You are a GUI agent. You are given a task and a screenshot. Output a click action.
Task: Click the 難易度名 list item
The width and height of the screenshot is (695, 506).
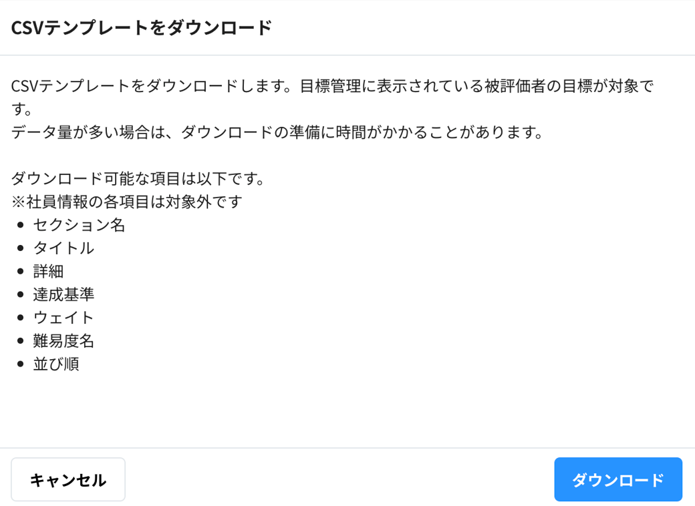63,341
